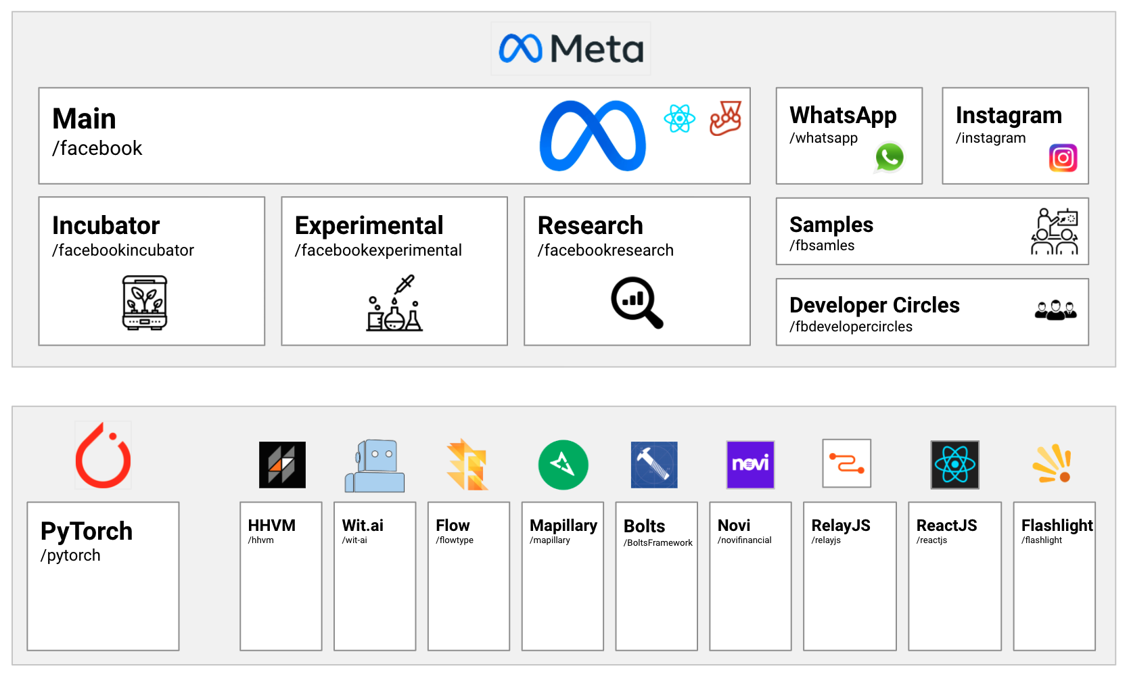
Task: Click the Flashlight yellow rays icon
Action: pos(1052,464)
